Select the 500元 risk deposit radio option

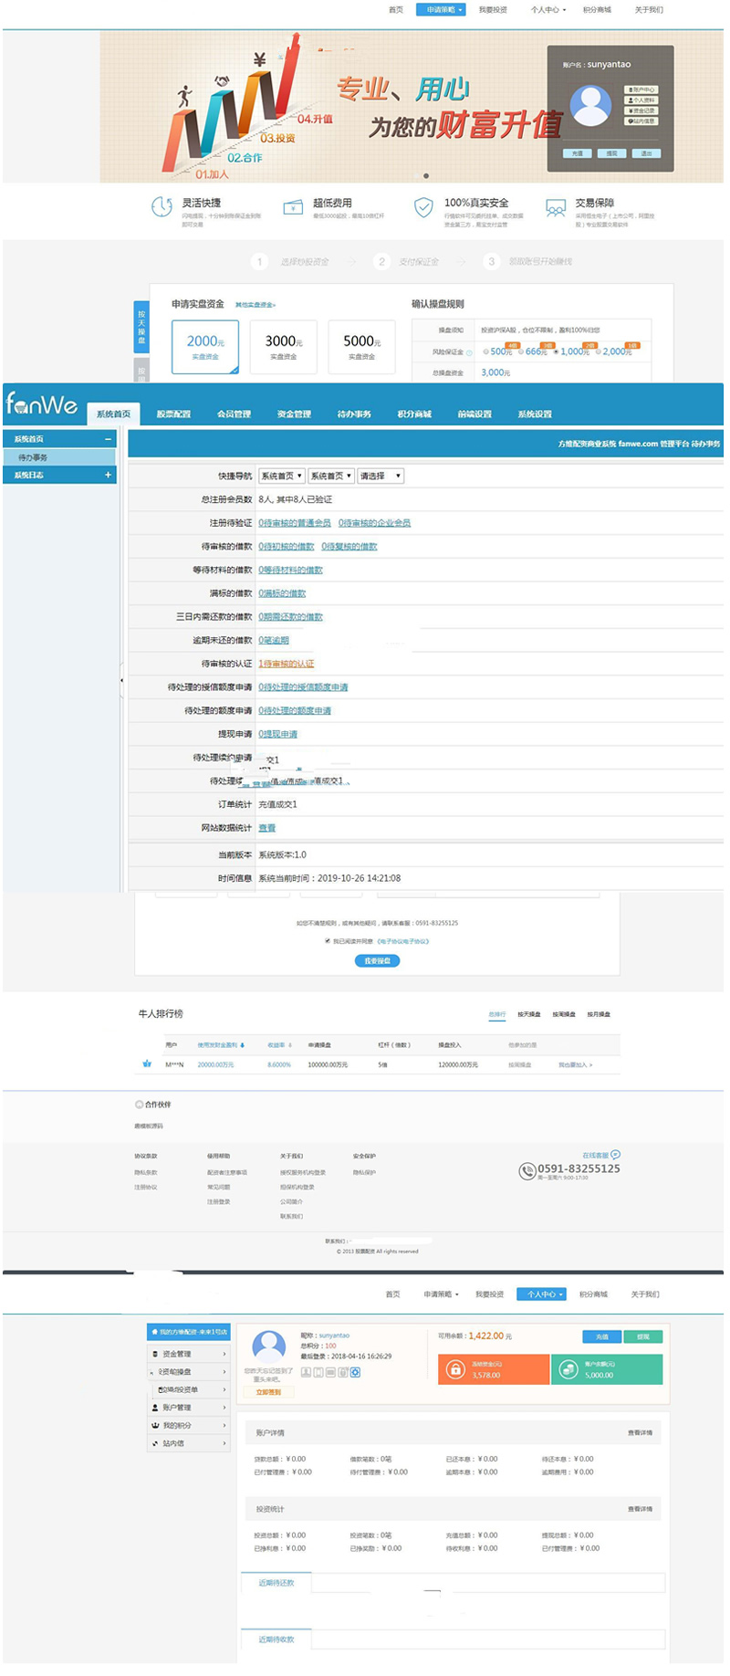[486, 351]
